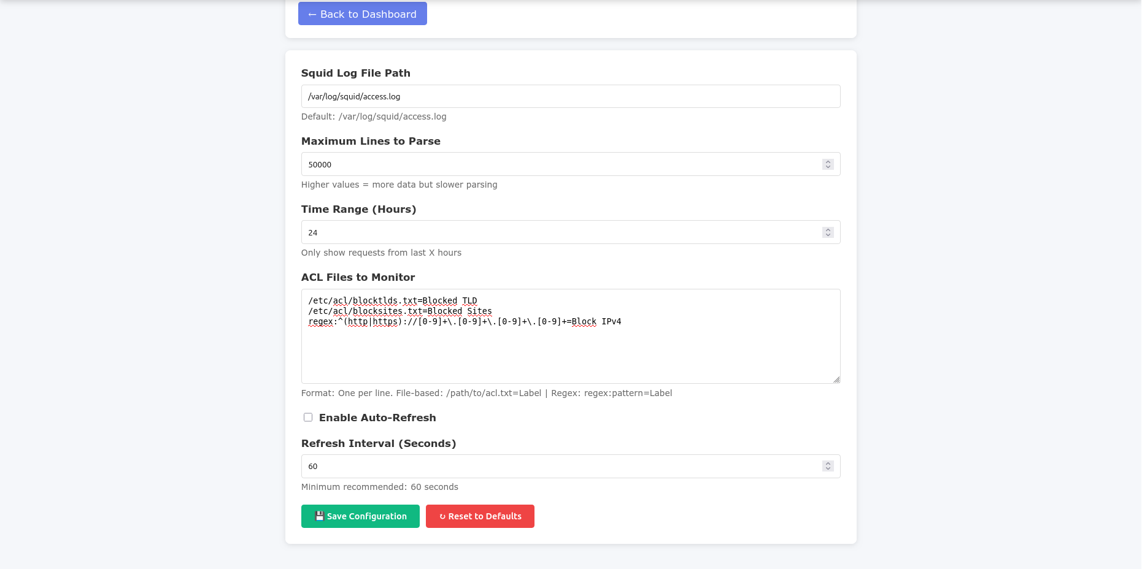Click inside ACL Files to Monitor textarea
1142x569 pixels.
point(571,336)
